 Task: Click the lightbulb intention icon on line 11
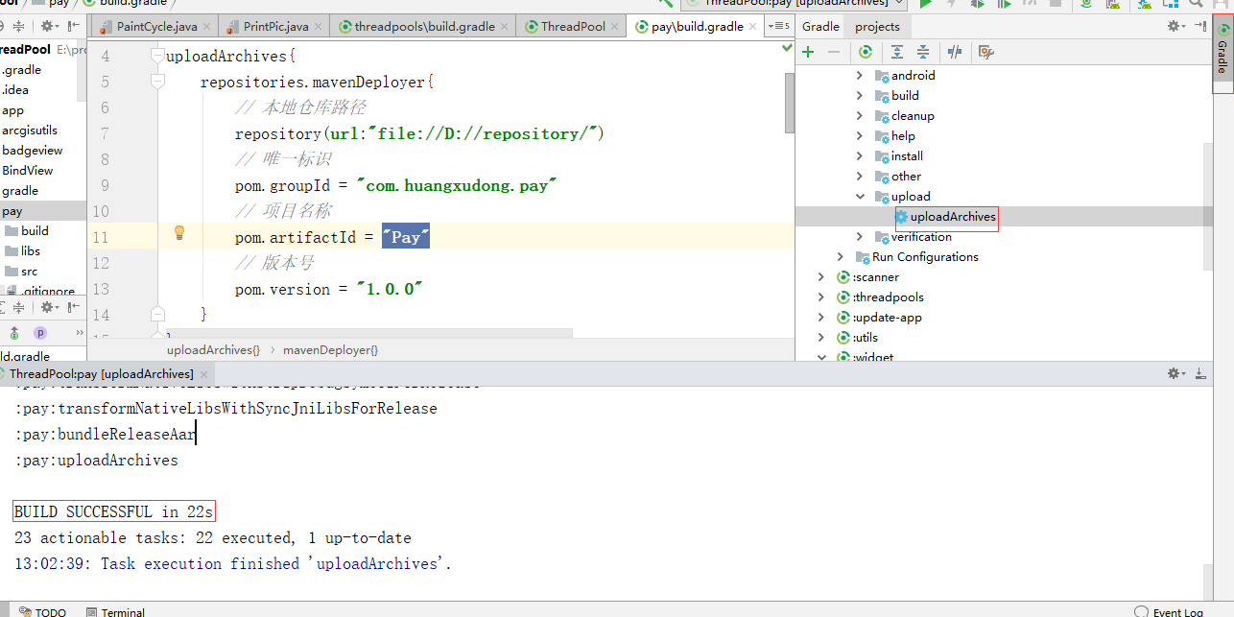coord(178,233)
